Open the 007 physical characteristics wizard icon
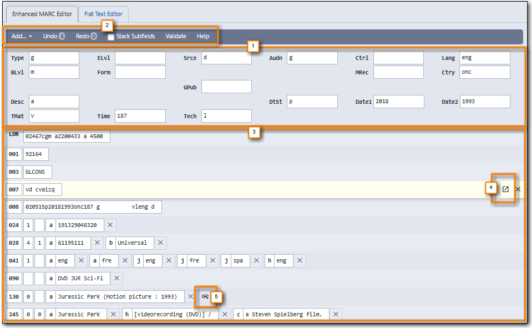 point(505,189)
